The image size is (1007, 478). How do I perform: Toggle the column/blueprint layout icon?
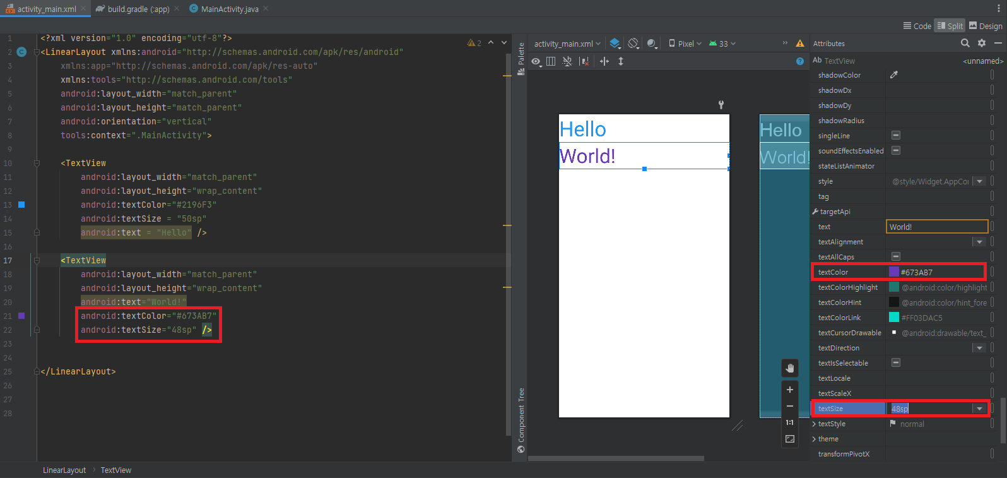(x=551, y=61)
